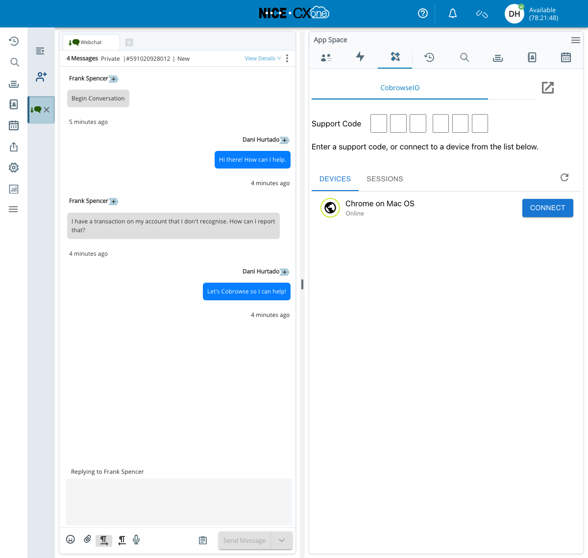Toggle right-to-left text direction
This screenshot has height=558, width=588.
pyautogui.click(x=122, y=540)
